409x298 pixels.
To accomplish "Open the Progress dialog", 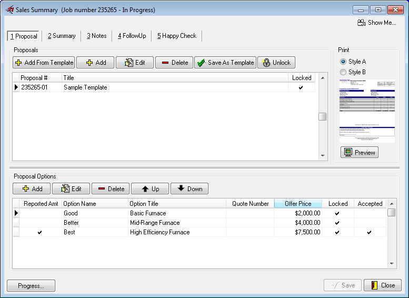I will [31, 286].
